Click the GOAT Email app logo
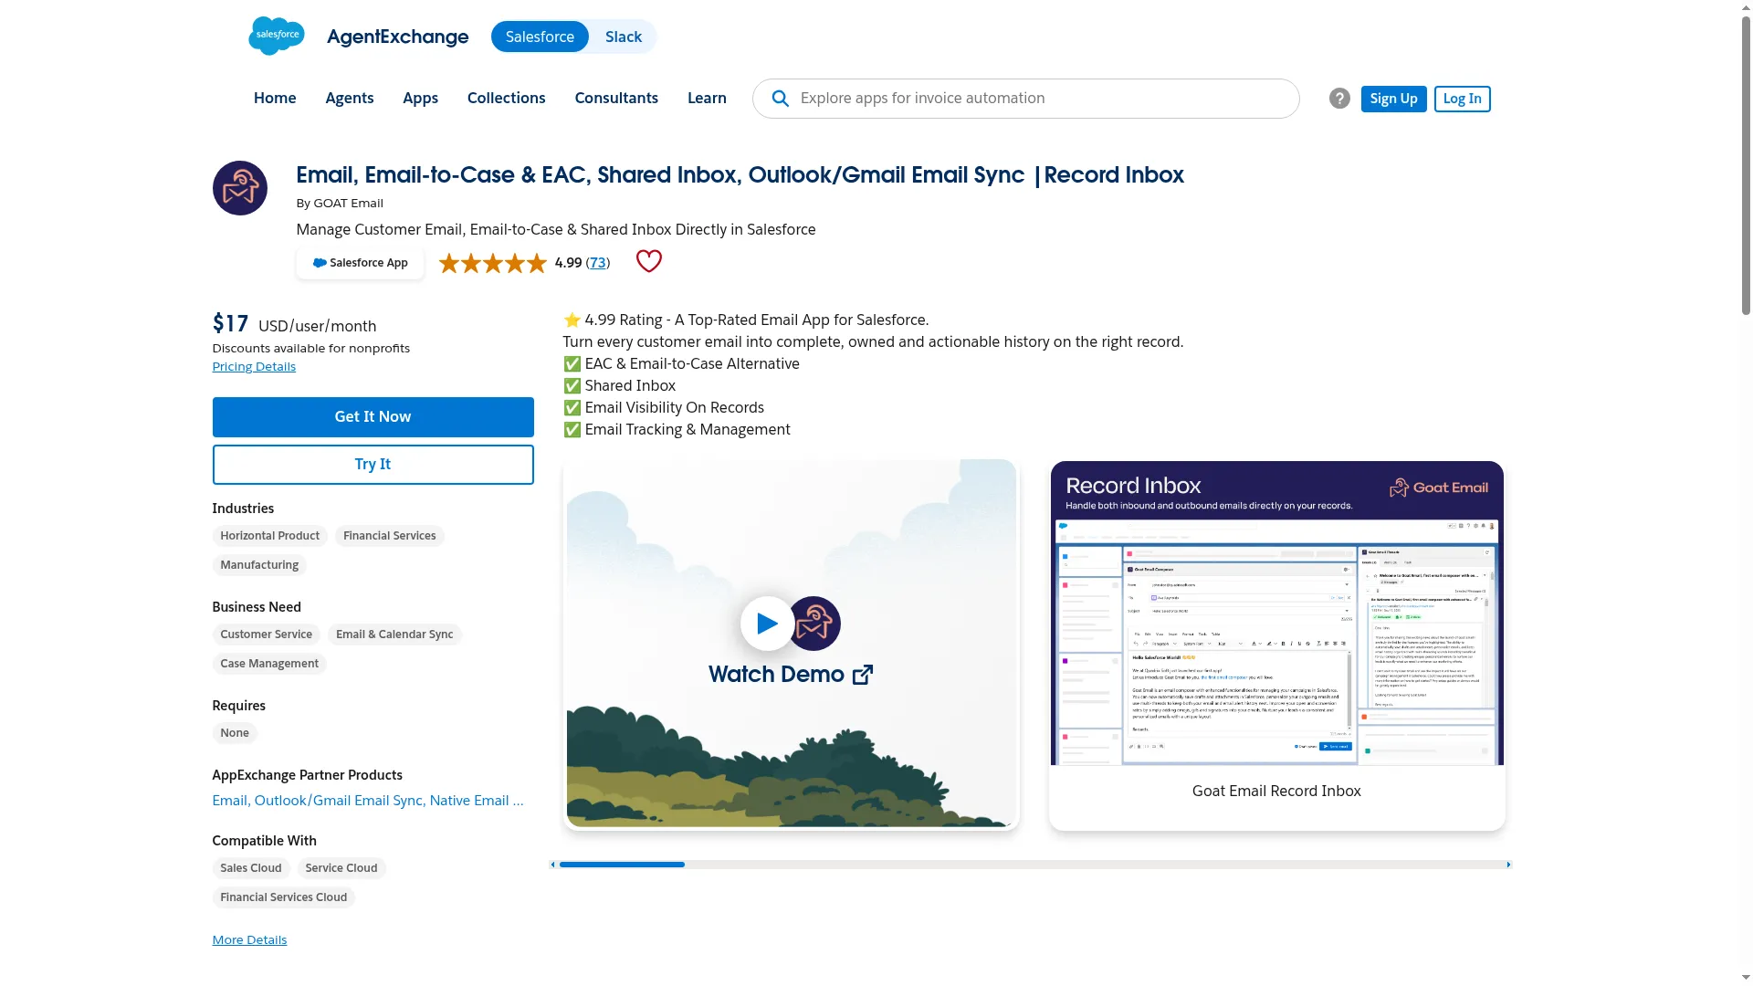The image size is (1753, 986). pyautogui.click(x=240, y=188)
